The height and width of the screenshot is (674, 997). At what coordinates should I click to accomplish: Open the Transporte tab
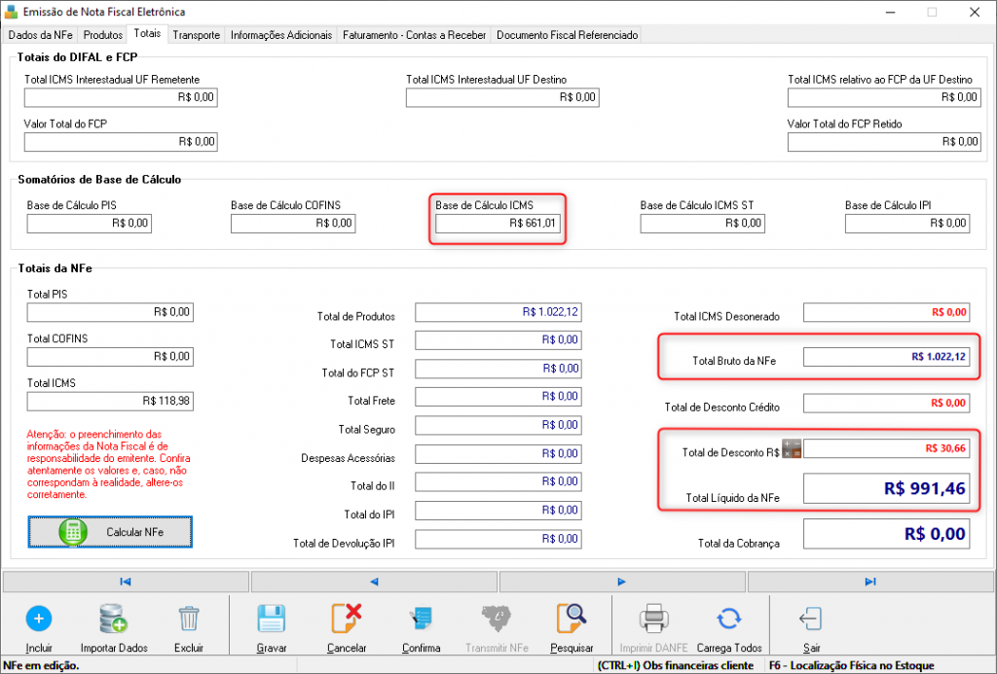(196, 35)
